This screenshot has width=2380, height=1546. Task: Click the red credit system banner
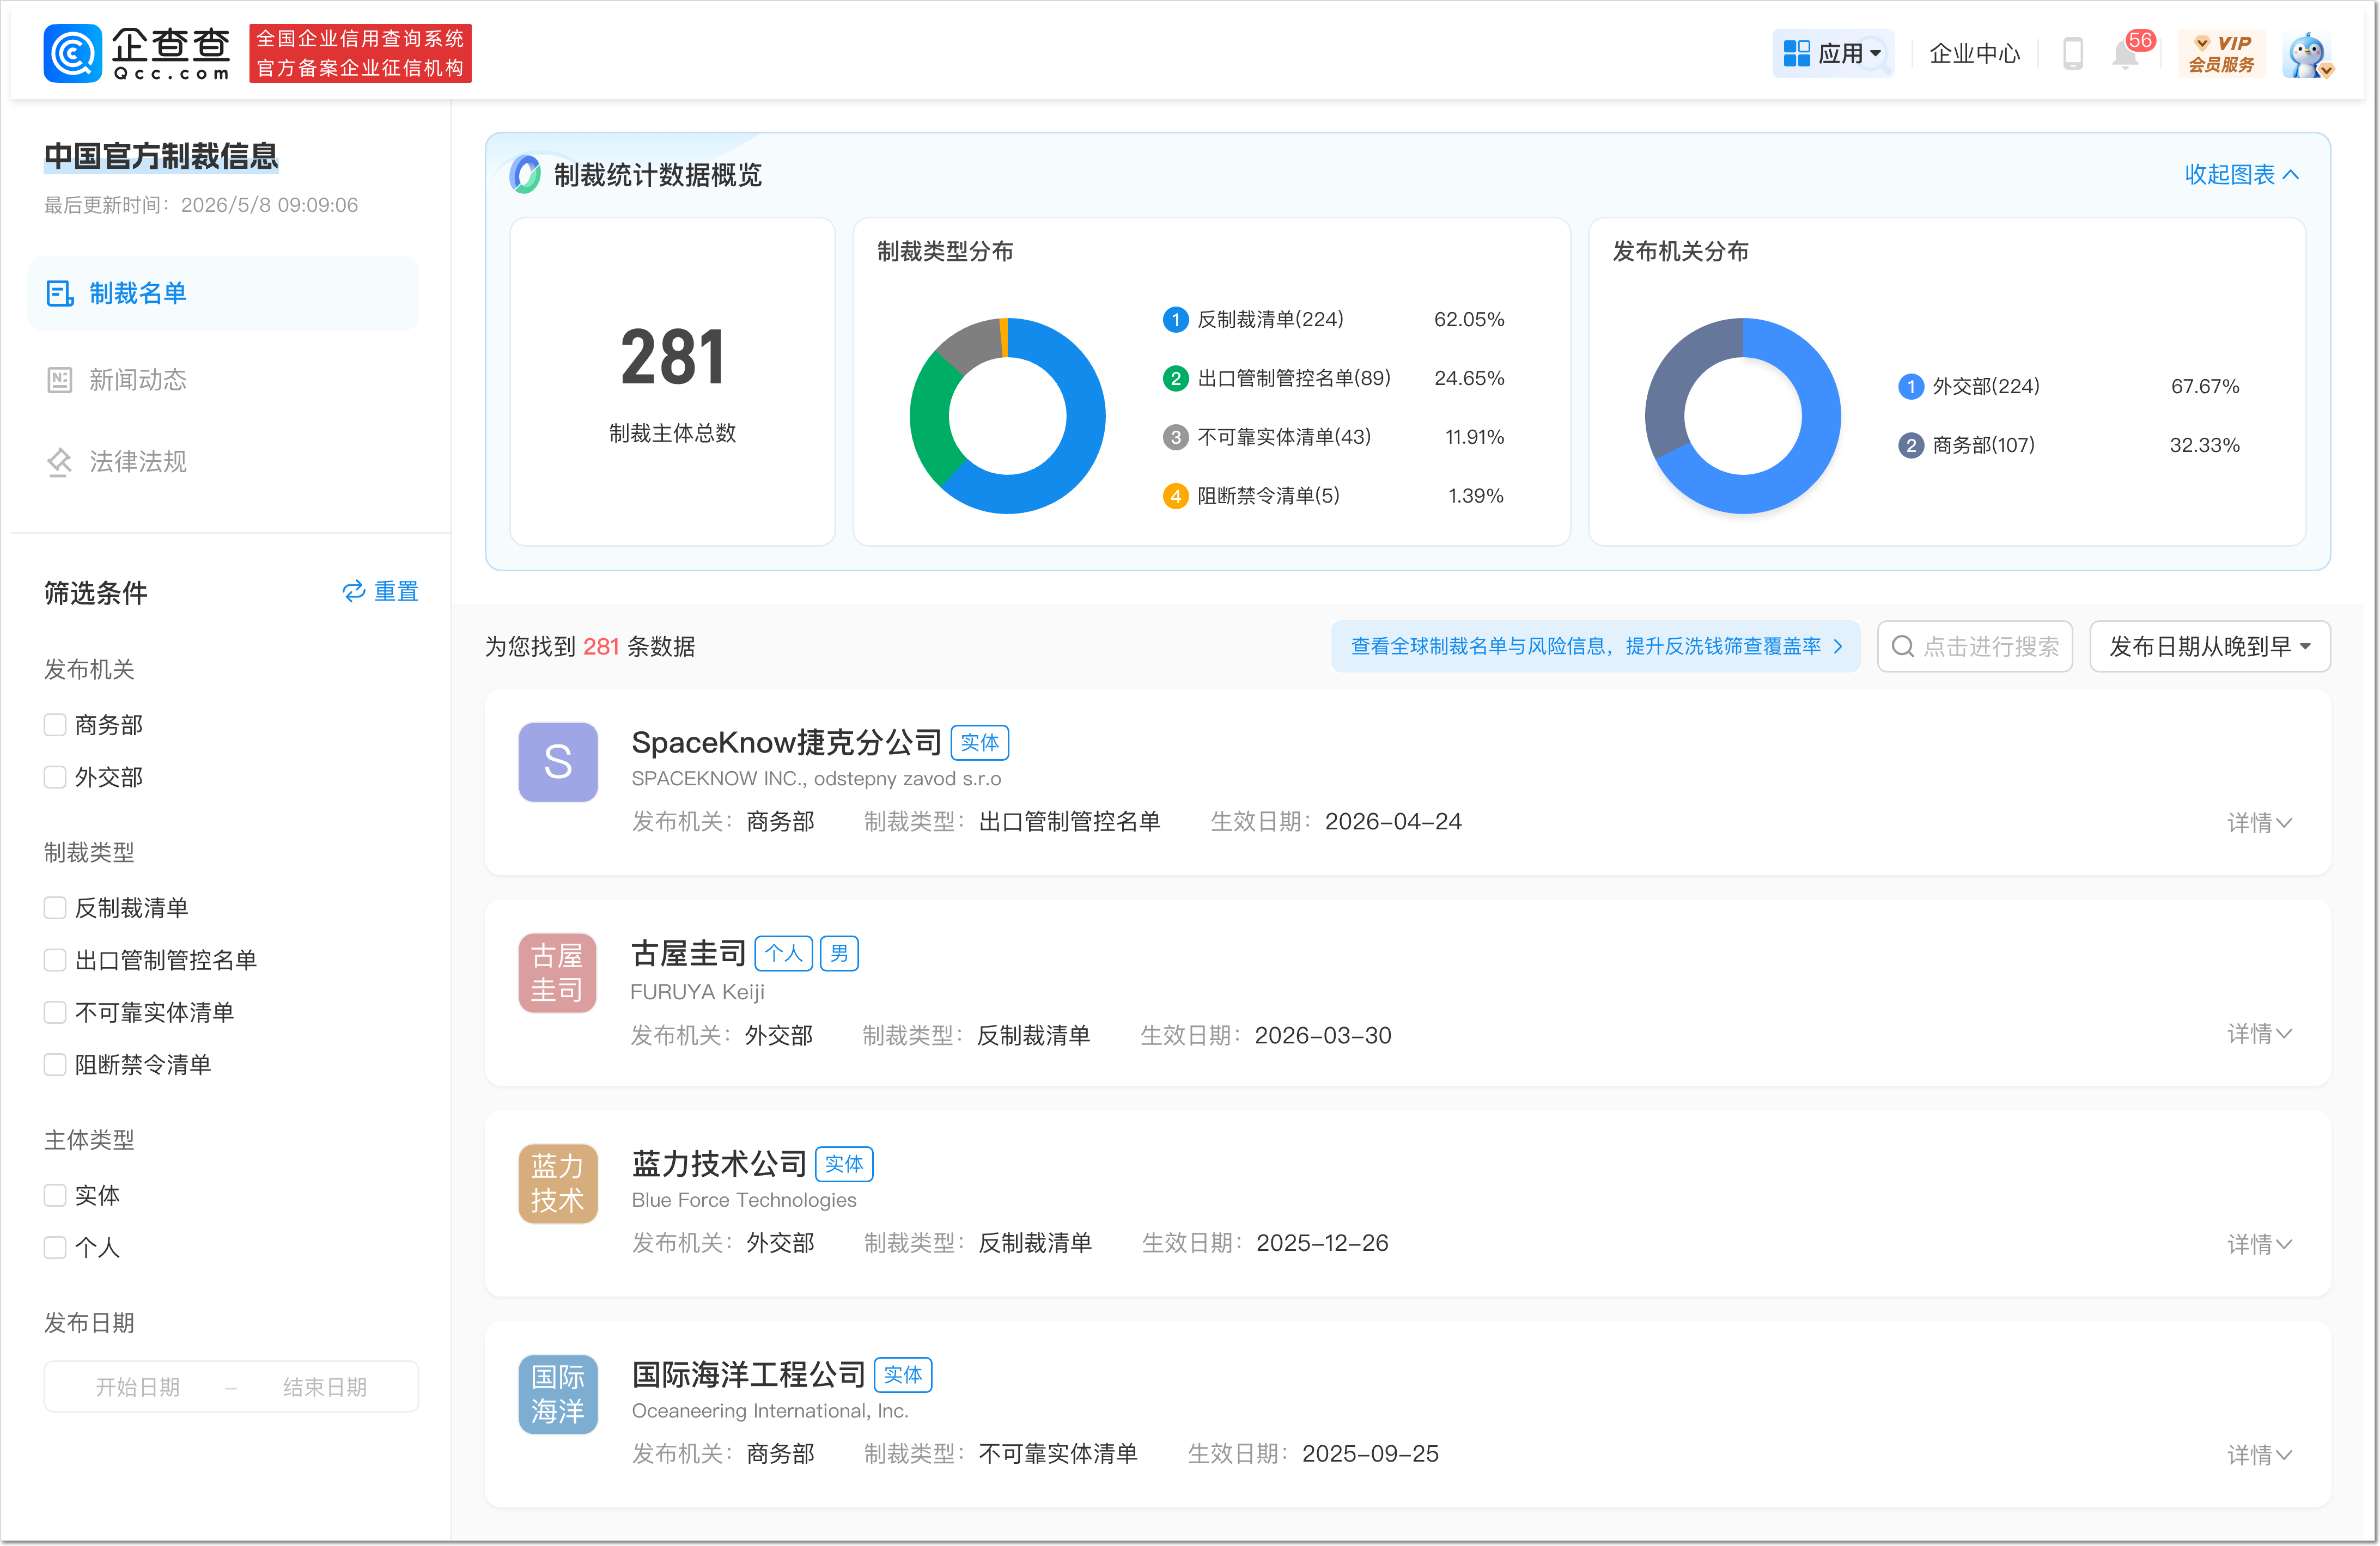(x=360, y=53)
